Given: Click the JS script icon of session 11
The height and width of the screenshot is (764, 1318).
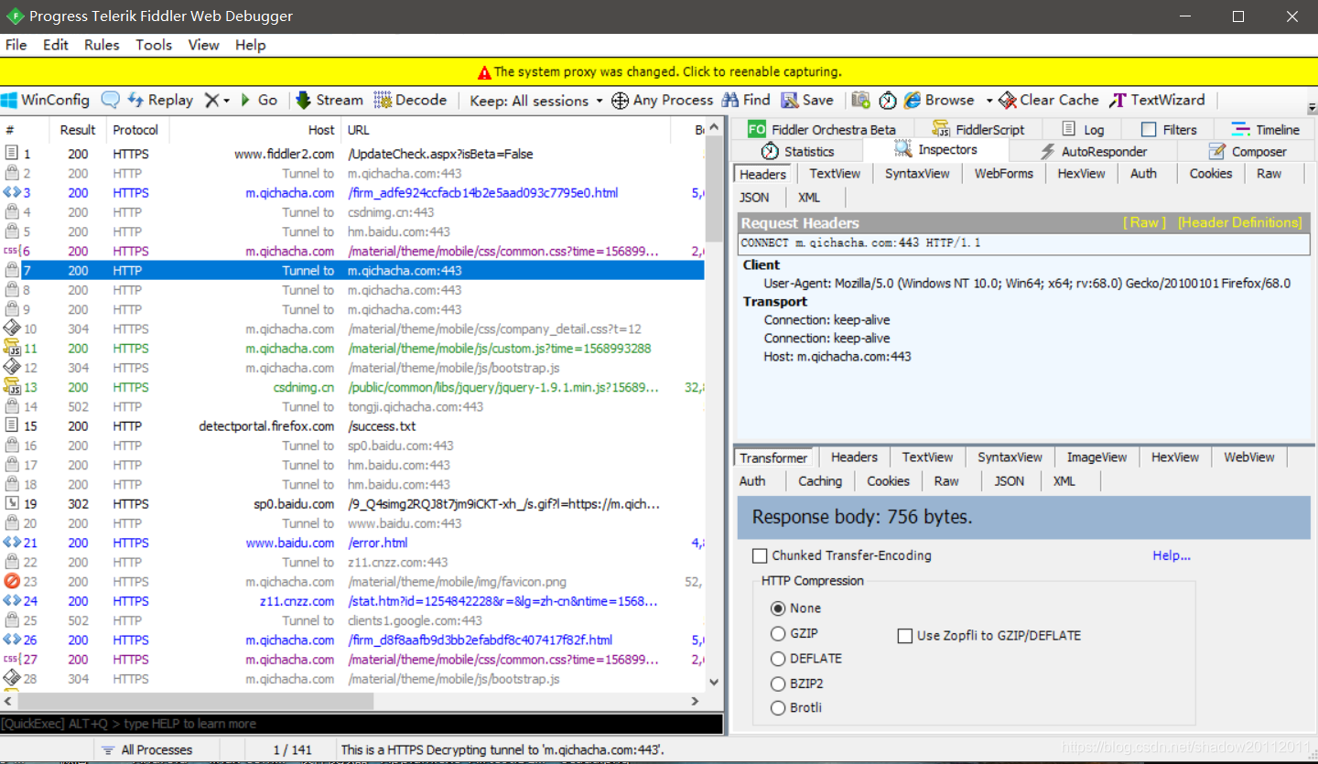Looking at the screenshot, I should [x=12, y=348].
